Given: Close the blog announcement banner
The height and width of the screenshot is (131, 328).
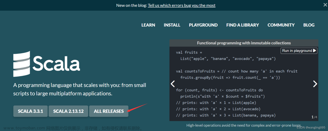Looking at the screenshot, I should click(325, 5).
